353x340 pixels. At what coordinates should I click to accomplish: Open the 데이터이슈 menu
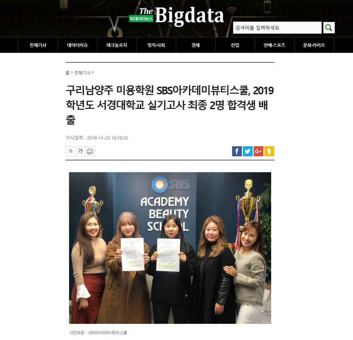coord(77,45)
